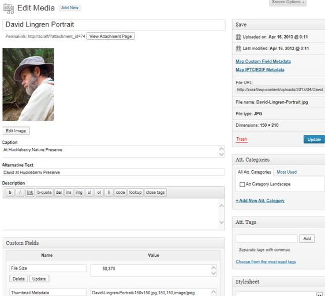Click the Edit Media camera icon
The image size is (325, 296).
click(8, 9)
